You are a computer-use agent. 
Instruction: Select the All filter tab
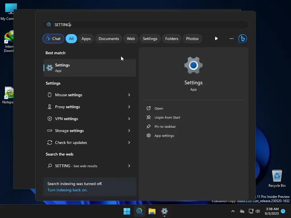[x=71, y=39]
